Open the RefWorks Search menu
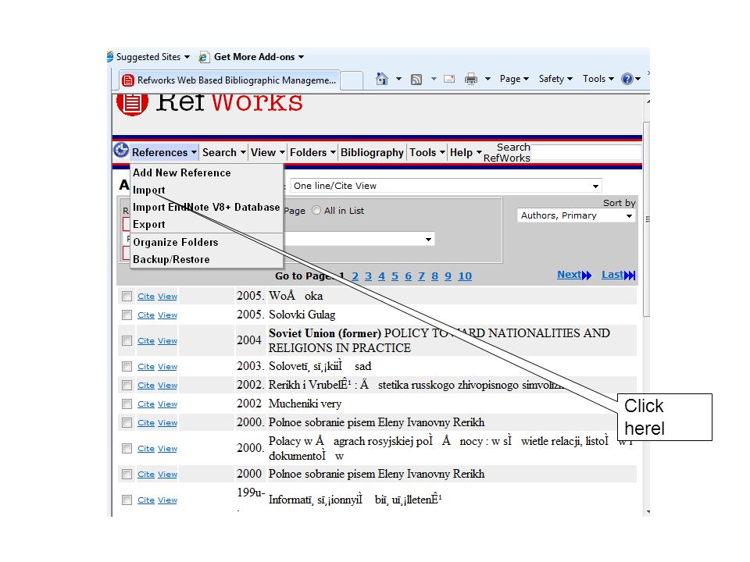 (x=224, y=152)
